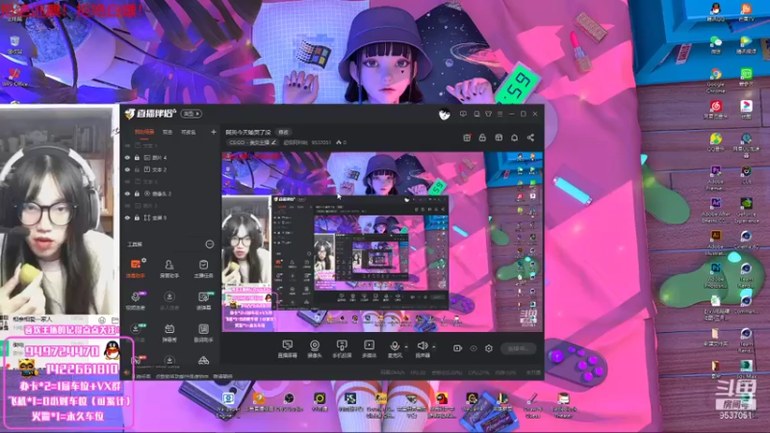Open Adobe Photoshop desktop icon
This screenshot has width=770, height=433.
pos(715,273)
